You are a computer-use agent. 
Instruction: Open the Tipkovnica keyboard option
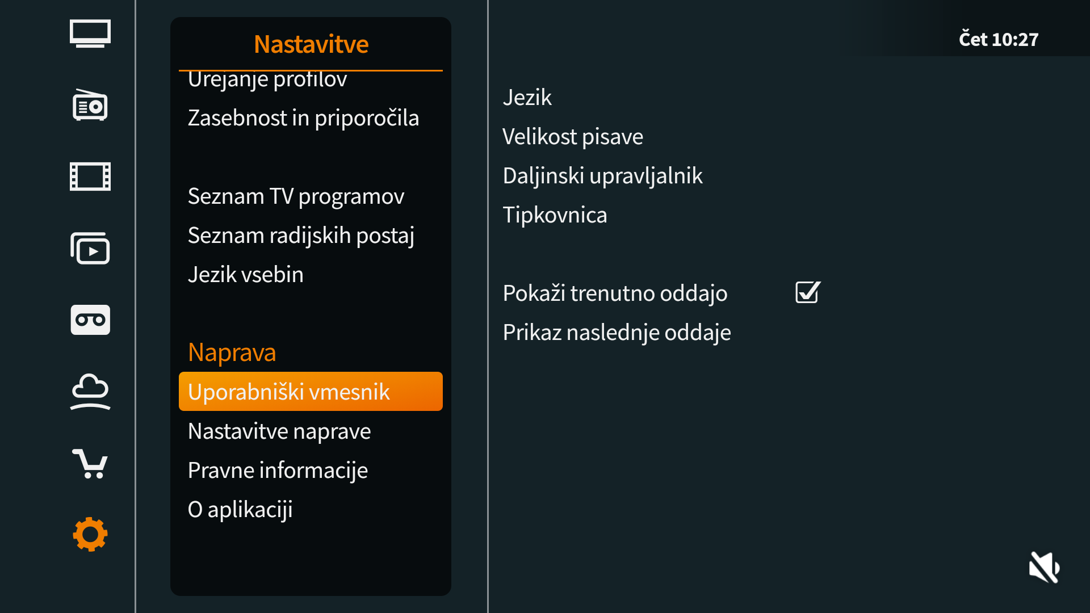coord(555,215)
